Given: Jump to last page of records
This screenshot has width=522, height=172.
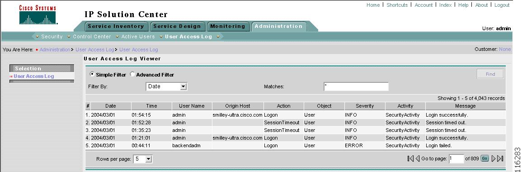Looking at the screenshot, I should tap(500, 159).
